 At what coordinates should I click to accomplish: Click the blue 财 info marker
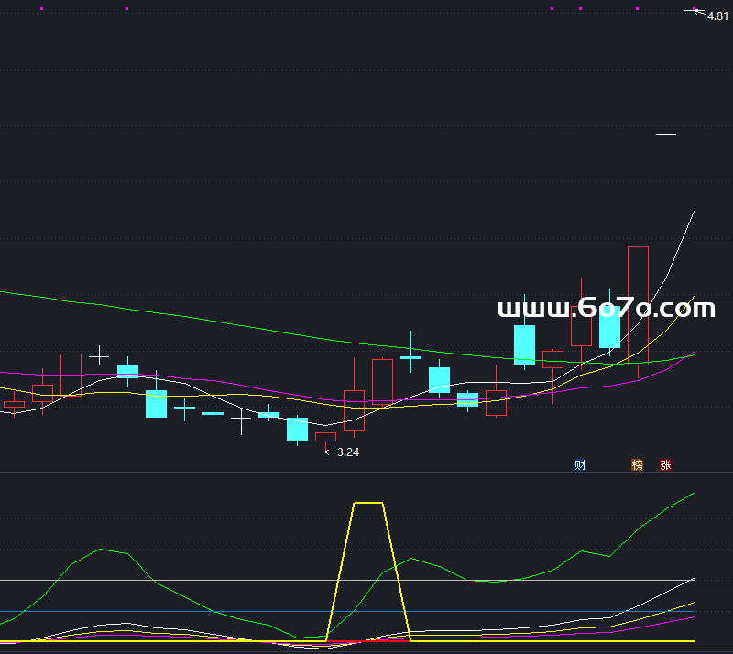click(x=580, y=465)
